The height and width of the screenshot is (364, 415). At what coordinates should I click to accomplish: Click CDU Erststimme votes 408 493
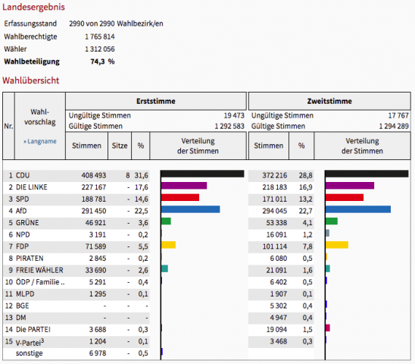pyautogui.click(x=94, y=175)
